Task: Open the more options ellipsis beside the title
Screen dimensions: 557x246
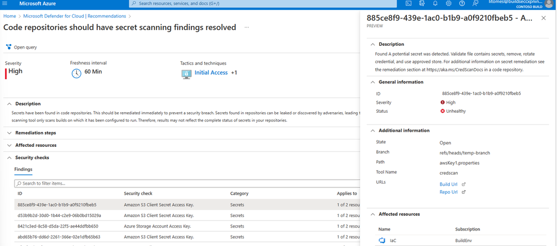Action: (246, 27)
